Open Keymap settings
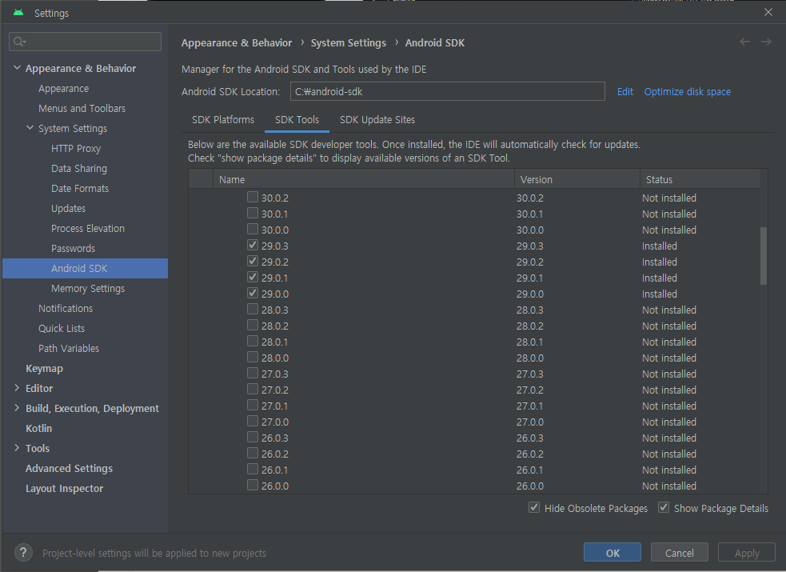The height and width of the screenshot is (572, 786). [44, 369]
